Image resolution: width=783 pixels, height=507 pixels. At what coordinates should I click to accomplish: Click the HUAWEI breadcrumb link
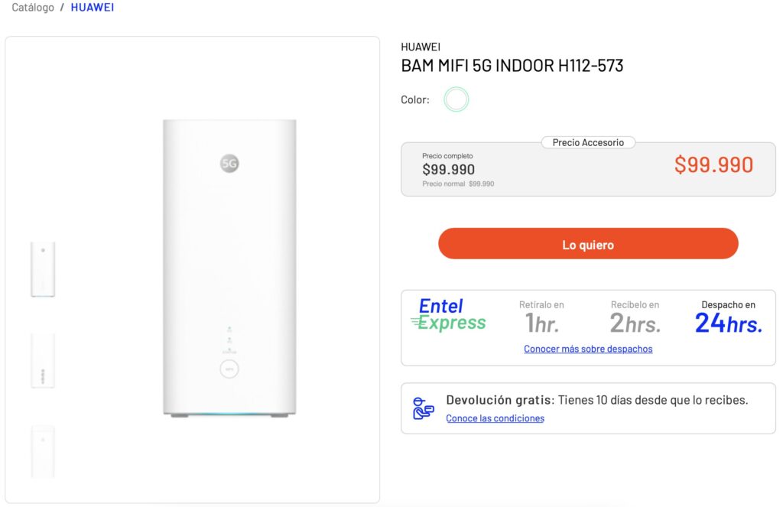[93, 7]
